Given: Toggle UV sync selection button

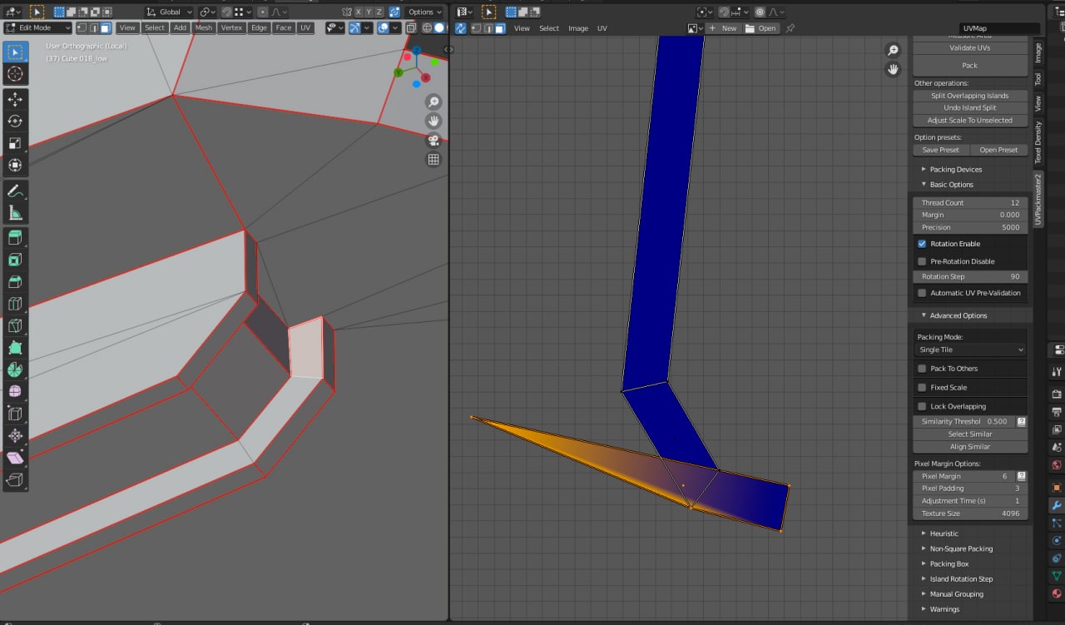Looking at the screenshot, I should (x=461, y=27).
